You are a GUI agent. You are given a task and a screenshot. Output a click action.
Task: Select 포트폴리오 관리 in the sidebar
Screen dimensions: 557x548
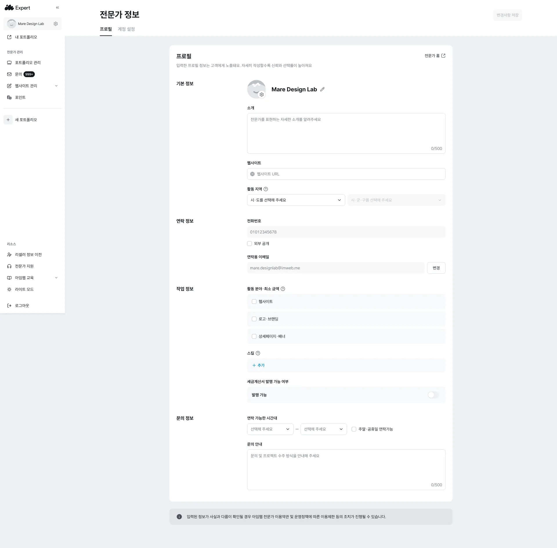[x=28, y=63]
